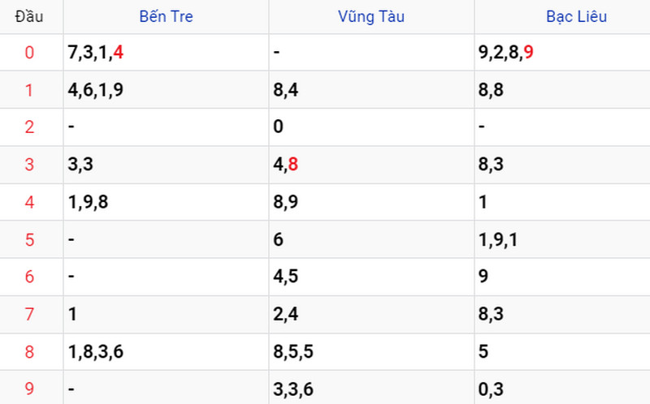Screen dimensions: 650x404
Task: Click Bến Tre cell showing 1,8,3,6
Action: coord(166,352)
